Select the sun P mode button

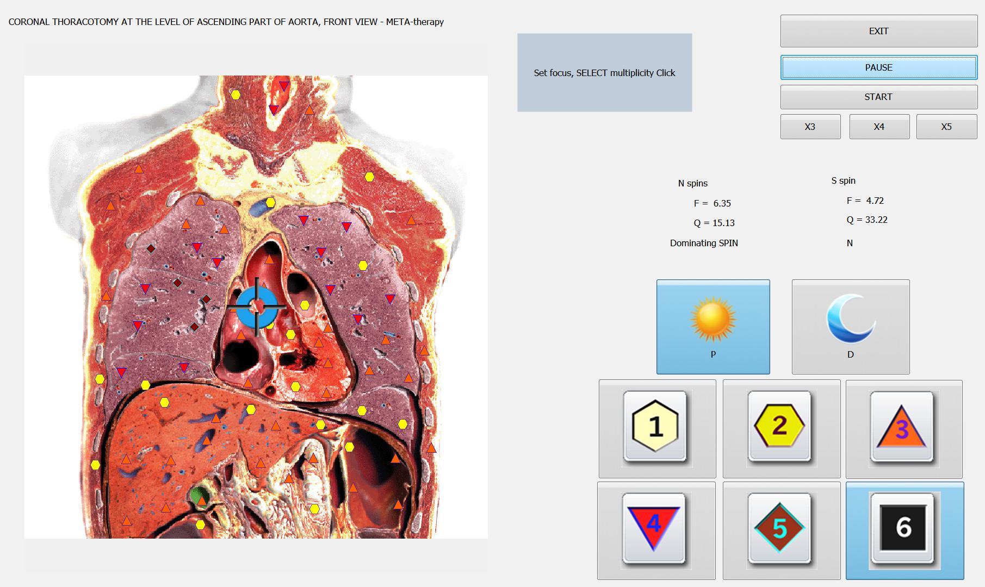click(x=713, y=327)
